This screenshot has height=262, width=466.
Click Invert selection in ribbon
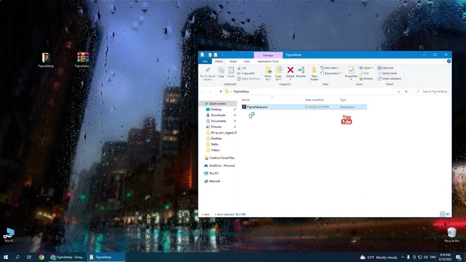coord(389,79)
